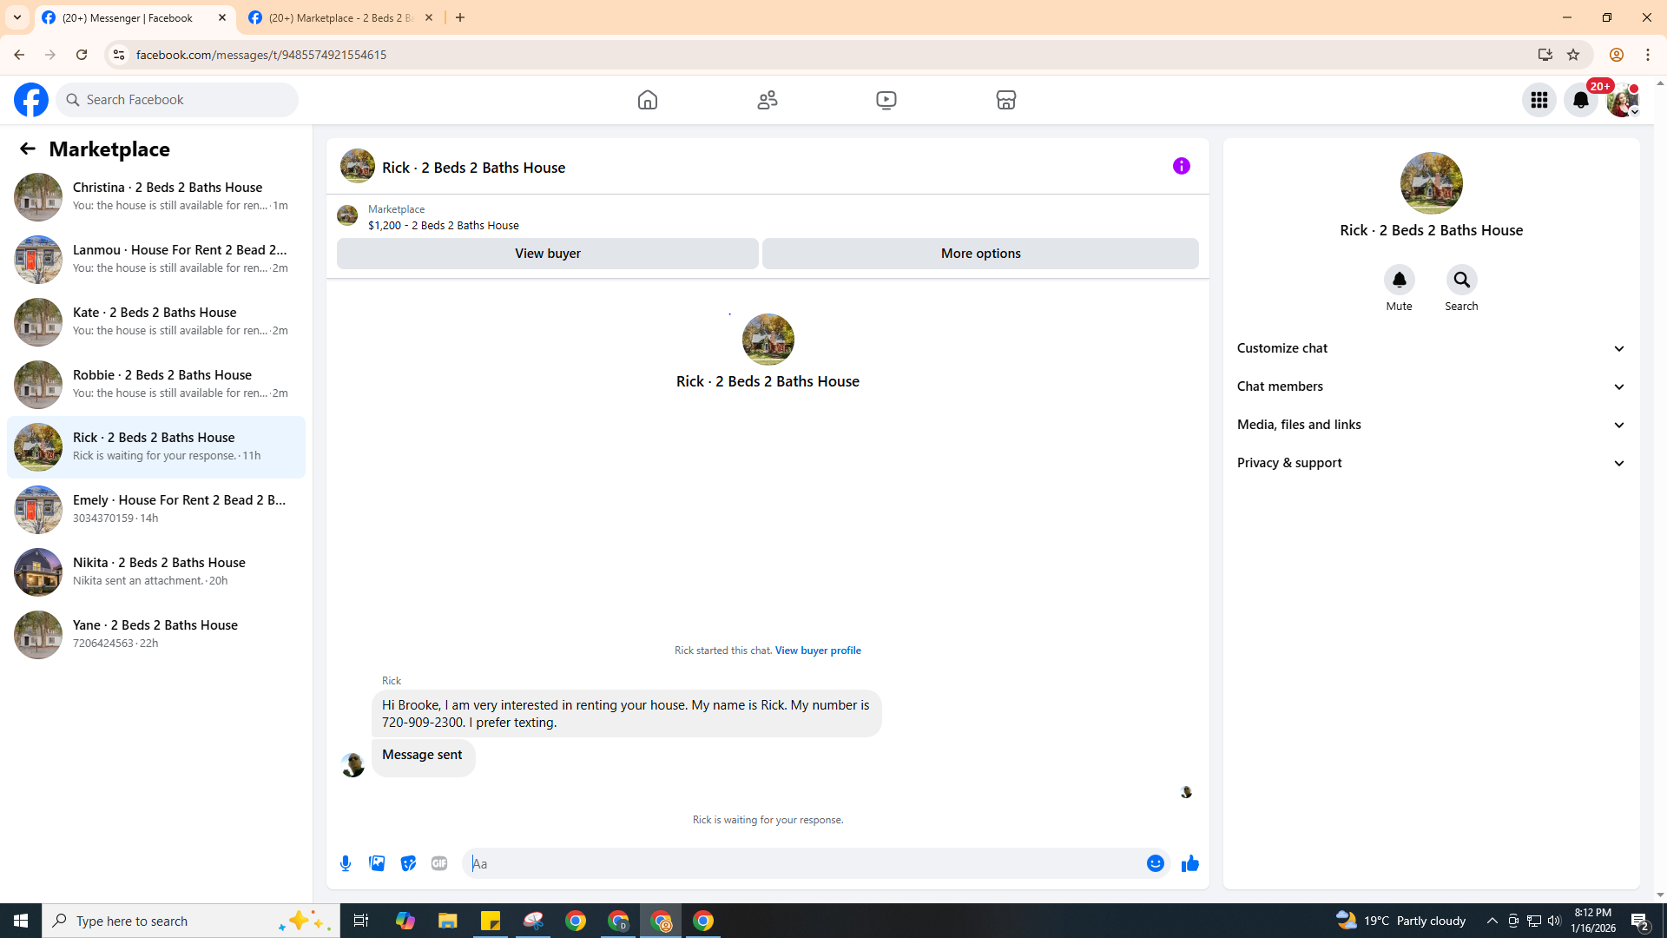
Task: Open the Facebook apps grid menu
Action: [1539, 100]
